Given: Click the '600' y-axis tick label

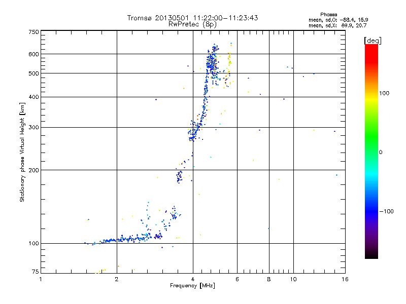Looking at the screenshot, I should pos(33,54).
